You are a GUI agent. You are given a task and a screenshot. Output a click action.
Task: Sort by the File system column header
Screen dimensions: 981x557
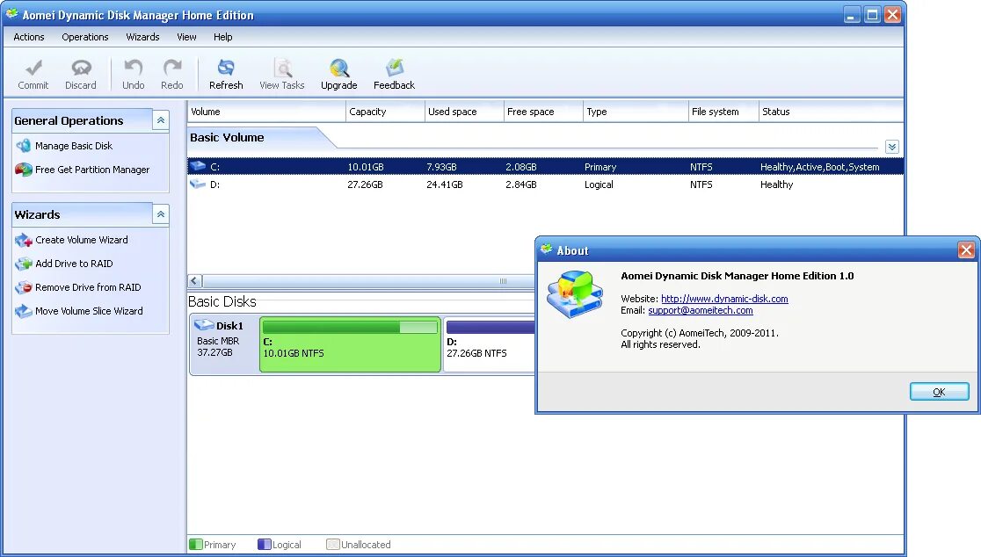point(723,112)
